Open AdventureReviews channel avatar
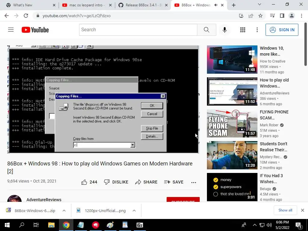This screenshot has height=231, width=308. [x=14, y=199]
